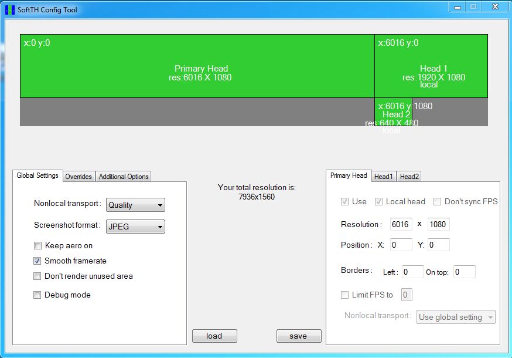Click the Position X input field

[x=401, y=245]
